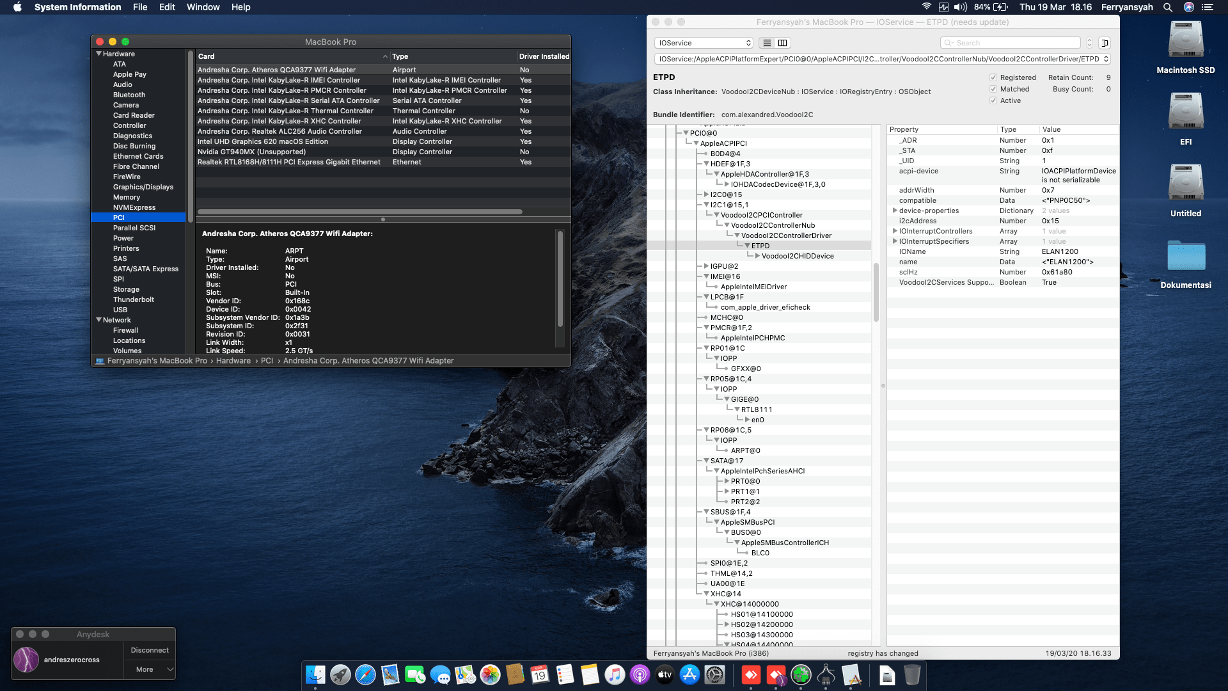
Task: Open App Store from the dock
Action: pyautogui.click(x=689, y=674)
